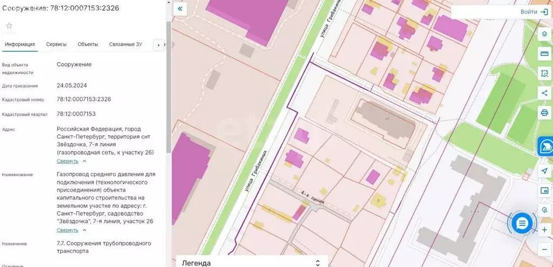Go to the Связанные ЗУ tab
553x267 pixels.
pyautogui.click(x=125, y=44)
